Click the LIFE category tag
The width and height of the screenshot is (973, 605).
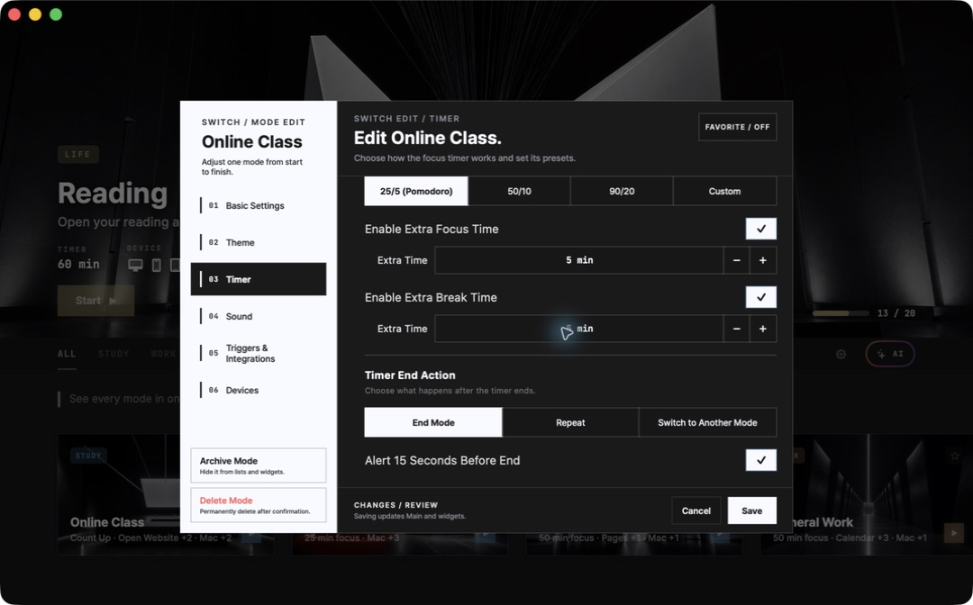(x=78, y=154)
